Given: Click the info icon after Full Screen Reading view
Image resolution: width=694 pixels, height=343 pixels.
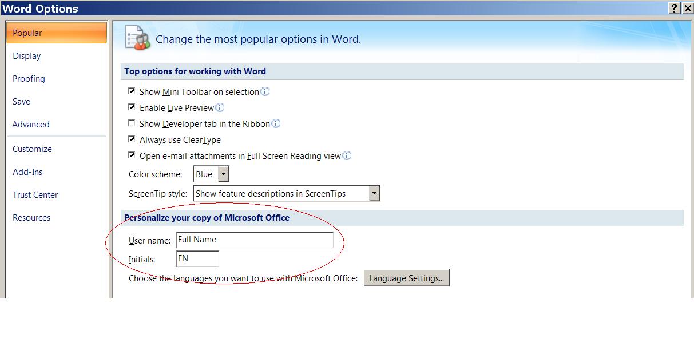Looking at the screenshot, I should [x=347, y=155].
